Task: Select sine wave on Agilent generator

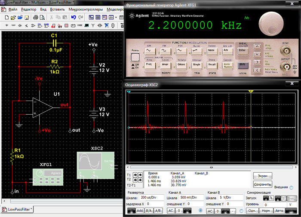Action: [150, 51]
